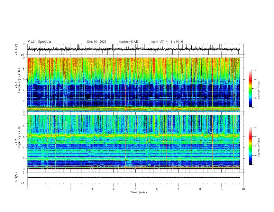
Task: Click the "-7" tick on the ch.1 colorbar
Action: click(x=255, y=107)
